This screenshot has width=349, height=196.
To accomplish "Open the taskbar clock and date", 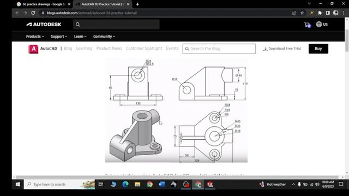I will (328, 184).
